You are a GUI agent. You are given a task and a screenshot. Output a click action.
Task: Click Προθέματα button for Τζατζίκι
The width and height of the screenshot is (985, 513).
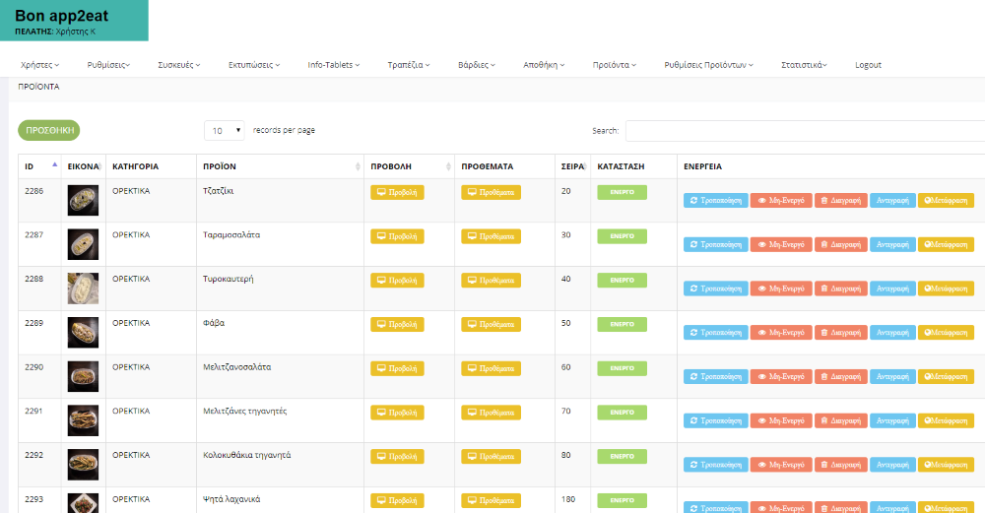coord(491,192)
